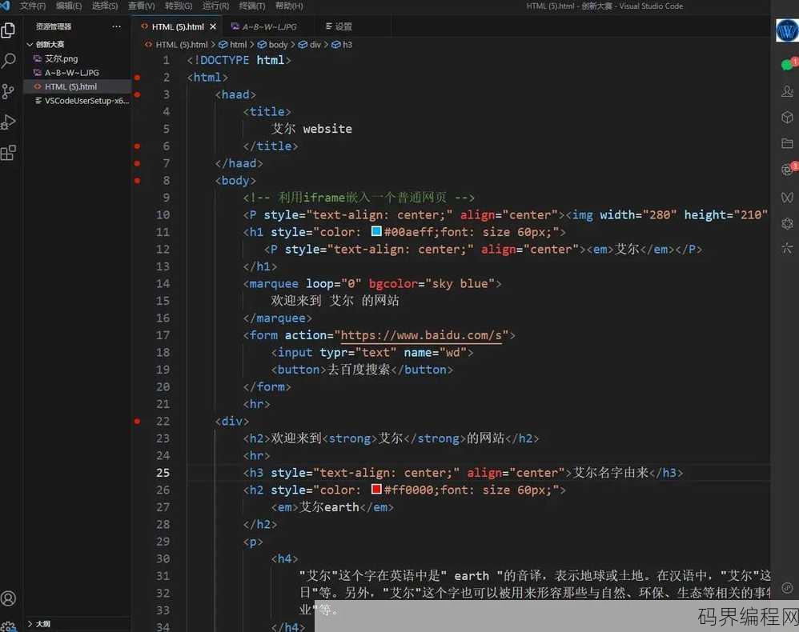The height and width of the screenshot is (632, 799).
Task: Open the body breadcrumb dropdown
Action: tap(273, 45)
